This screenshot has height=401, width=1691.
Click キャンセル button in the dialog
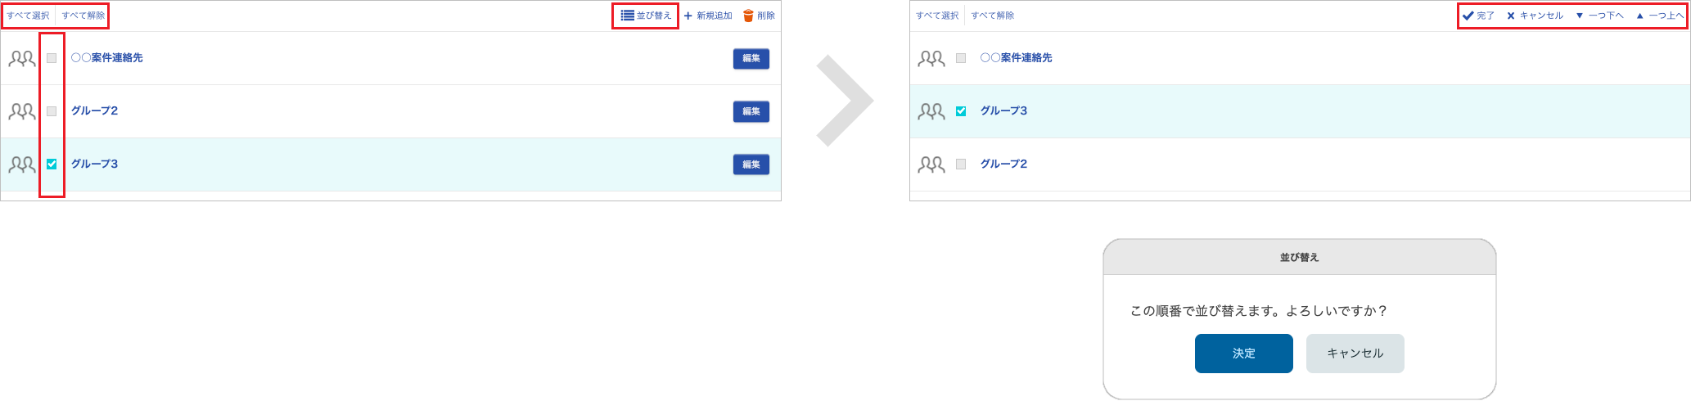[1355, 354]
